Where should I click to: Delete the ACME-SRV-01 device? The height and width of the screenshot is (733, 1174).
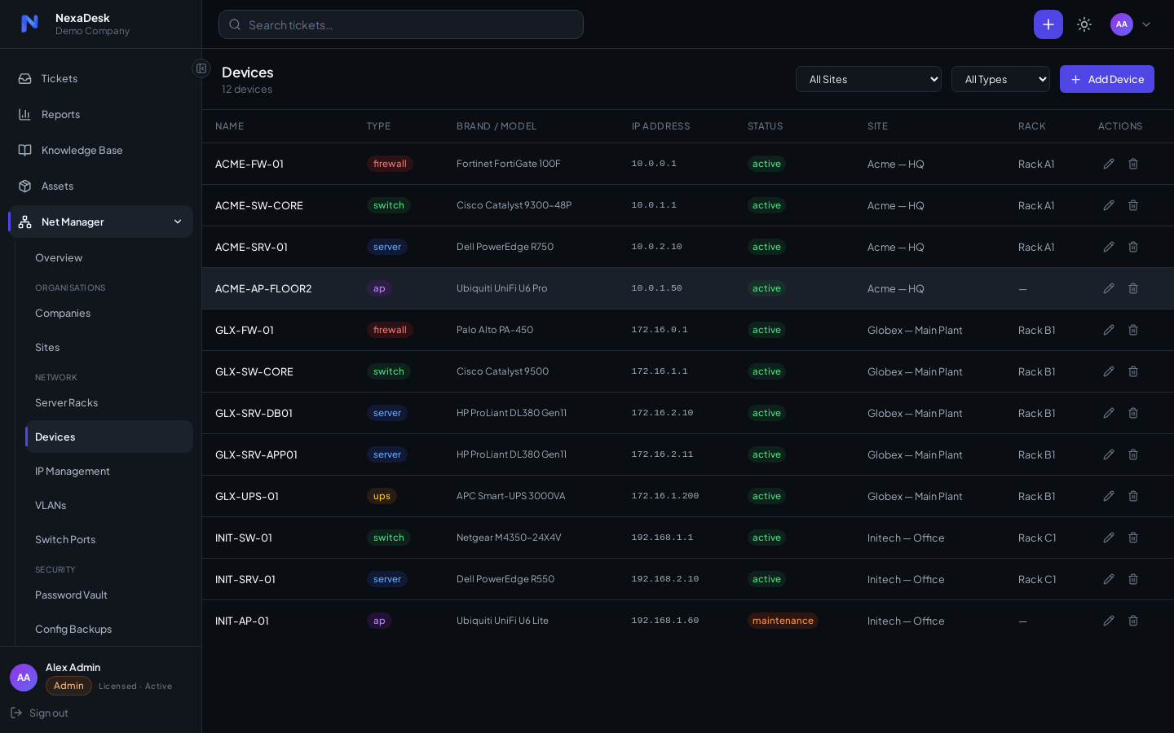[1133, 247]
